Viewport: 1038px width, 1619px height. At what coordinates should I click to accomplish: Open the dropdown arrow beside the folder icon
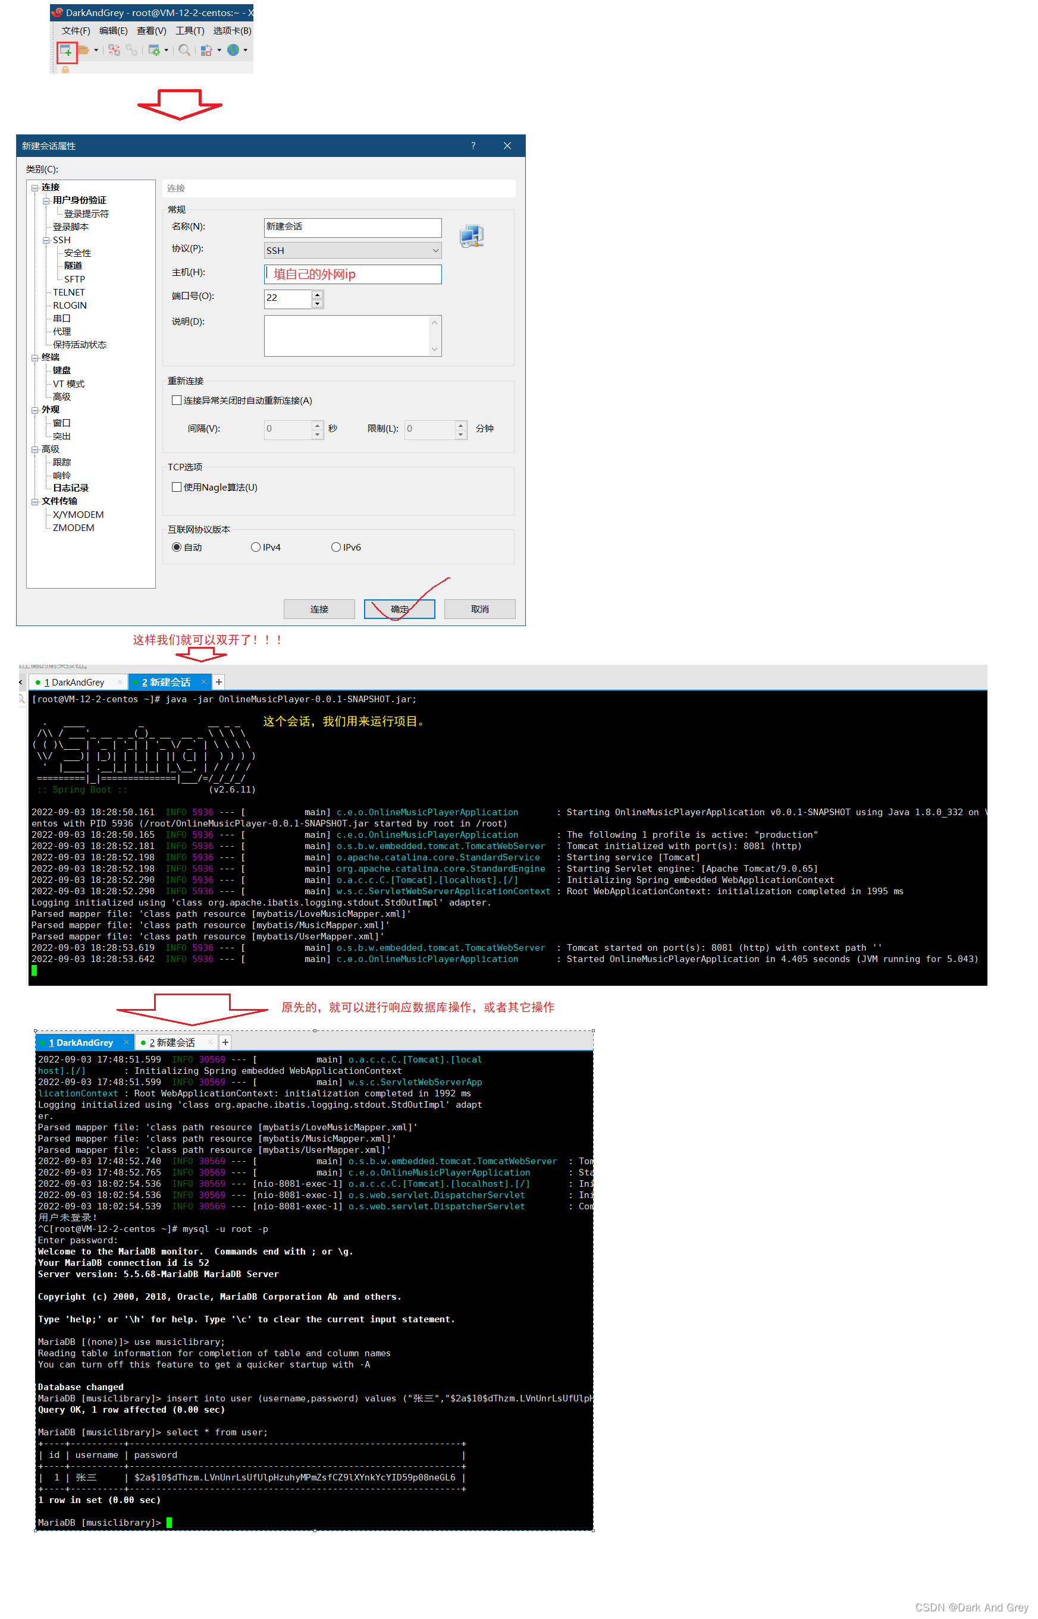tap(96, 51)
